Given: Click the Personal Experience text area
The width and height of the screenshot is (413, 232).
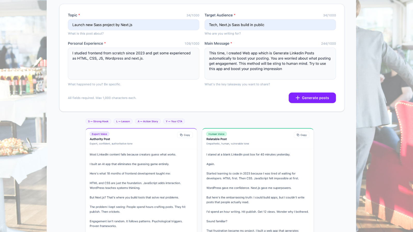Looking at the screenshot, I should [133, 63].
